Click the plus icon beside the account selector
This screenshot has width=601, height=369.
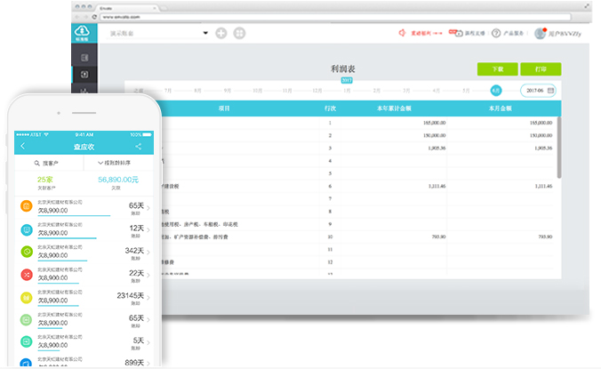tap(221, 34)
